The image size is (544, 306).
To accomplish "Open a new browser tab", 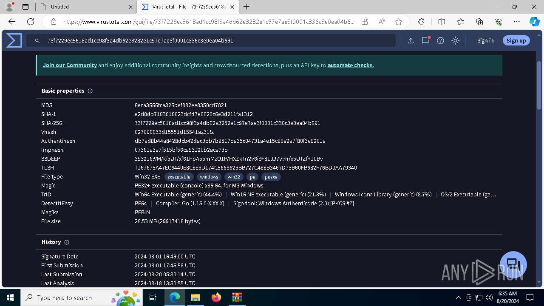I will 246,7.
